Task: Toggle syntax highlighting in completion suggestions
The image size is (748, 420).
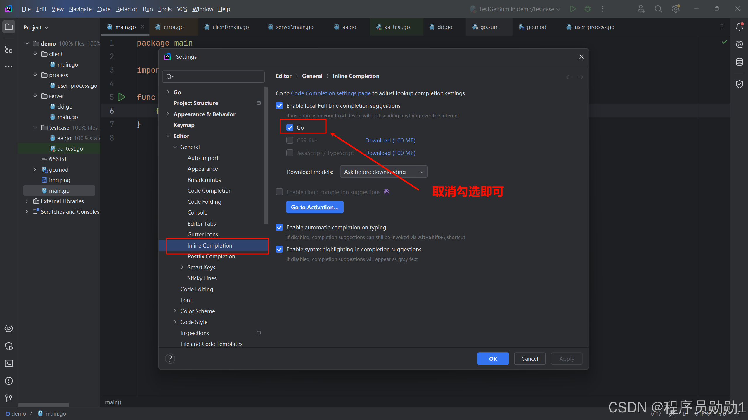Action: (279, 249)
